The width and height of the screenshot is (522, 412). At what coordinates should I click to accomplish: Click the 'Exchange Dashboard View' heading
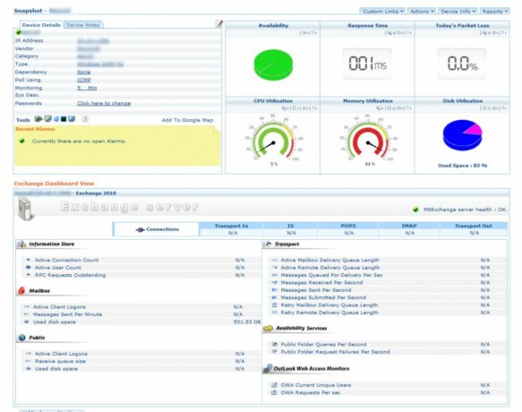click(54, 184)
